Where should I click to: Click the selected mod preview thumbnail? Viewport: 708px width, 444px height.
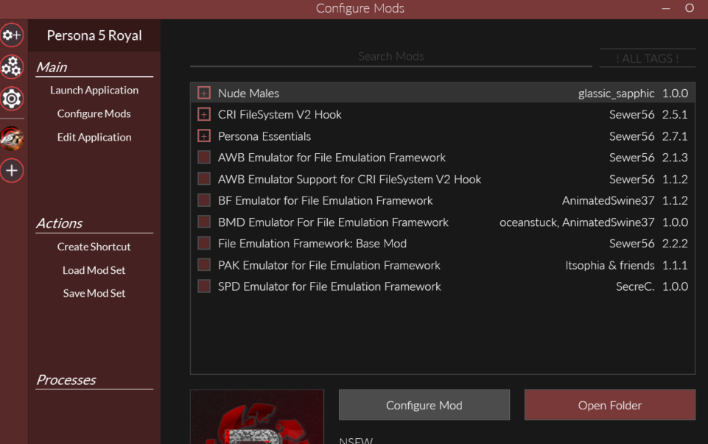pyautogui.click(x=257, y=417)
